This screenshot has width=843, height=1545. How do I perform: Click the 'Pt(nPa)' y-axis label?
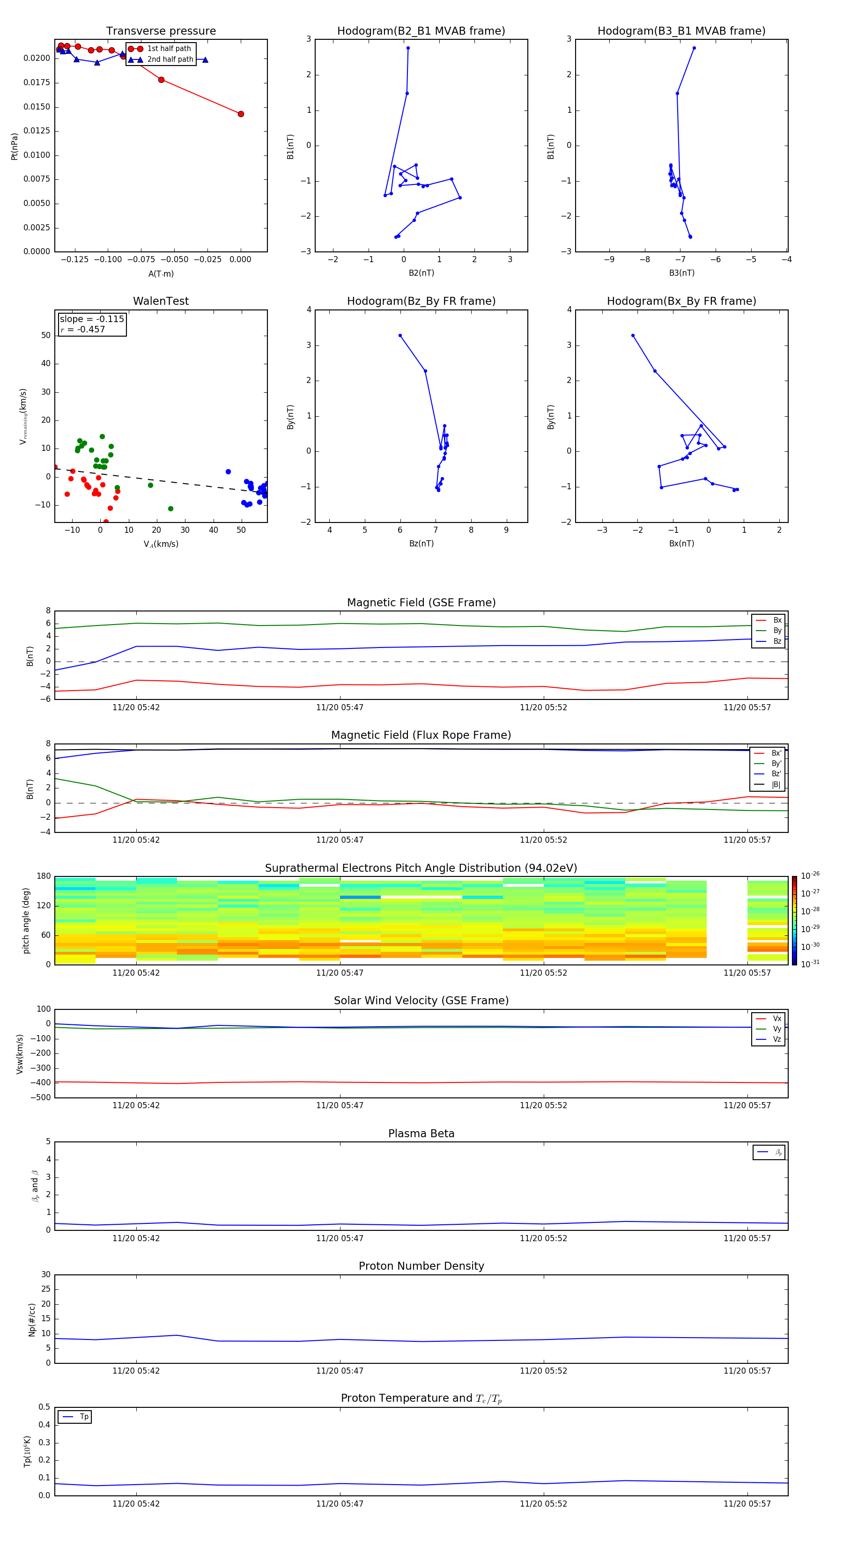click(15, 147)
